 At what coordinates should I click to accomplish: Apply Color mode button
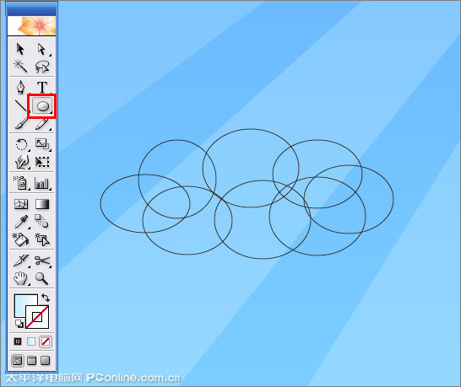pos(18,341)
